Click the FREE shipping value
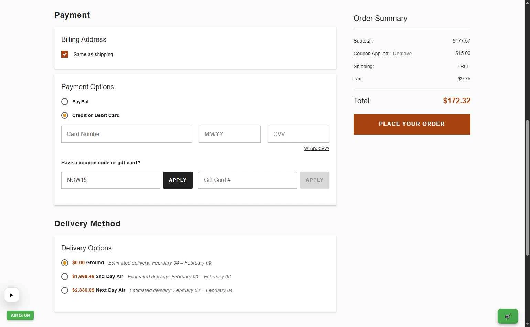The image size is (530, 327). coord(464,66)
